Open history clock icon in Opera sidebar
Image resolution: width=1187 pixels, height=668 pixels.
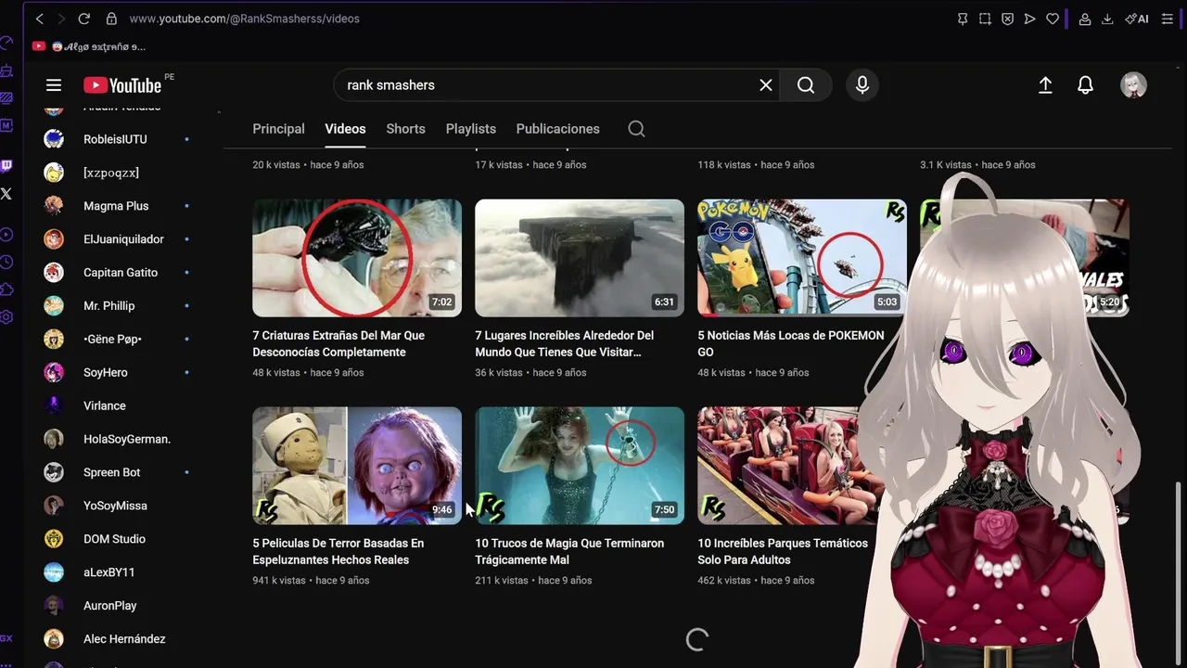(x=6, y=262)
